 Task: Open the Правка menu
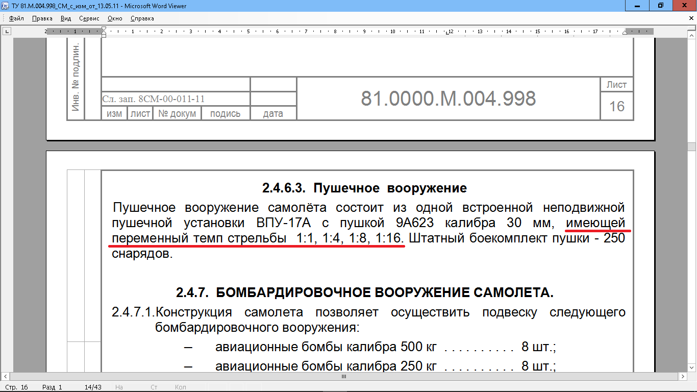click(42, 18)
